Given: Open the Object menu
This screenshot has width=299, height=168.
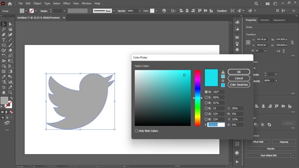Looking at the screenshot, I should [x=37, y=3].
